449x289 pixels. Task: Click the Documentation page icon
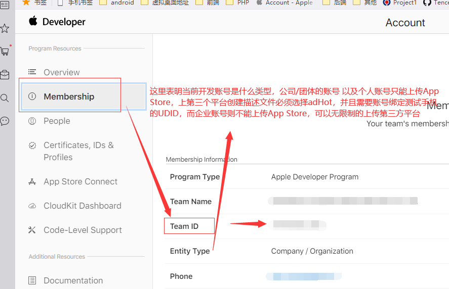pos(32,280)
